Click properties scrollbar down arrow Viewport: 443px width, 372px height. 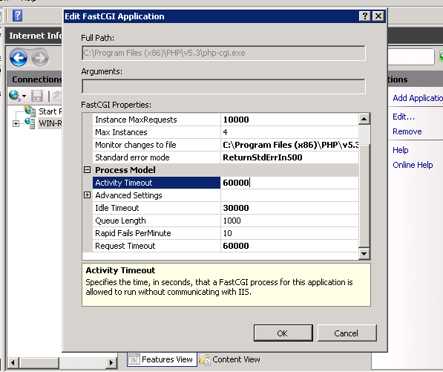point(364,253)
